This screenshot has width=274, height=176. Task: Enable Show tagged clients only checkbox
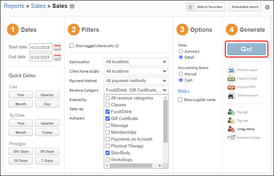[72, 46]
